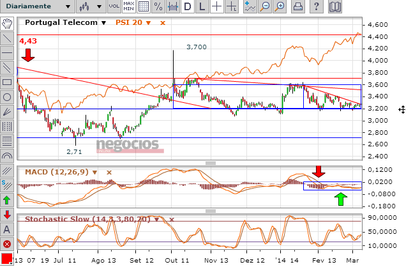The width and height of the screenshot is (413, 269).
Task: Select the horizontal line tool
Action: pos(7,53)
